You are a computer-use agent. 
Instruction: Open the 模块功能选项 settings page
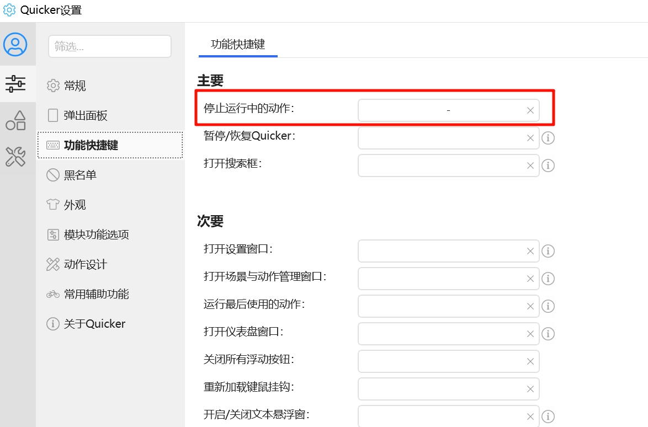tap(110, 234)
